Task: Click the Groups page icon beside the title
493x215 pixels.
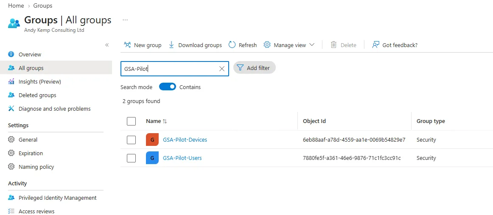Action: [14, 23]
